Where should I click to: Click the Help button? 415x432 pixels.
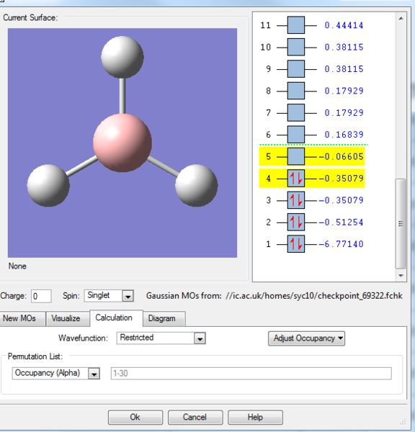[x=255, y=417]
